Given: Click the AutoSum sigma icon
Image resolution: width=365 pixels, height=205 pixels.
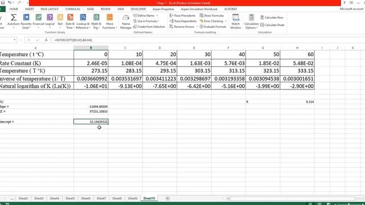Looking at the screenshot, I should (x=14, y=18).
